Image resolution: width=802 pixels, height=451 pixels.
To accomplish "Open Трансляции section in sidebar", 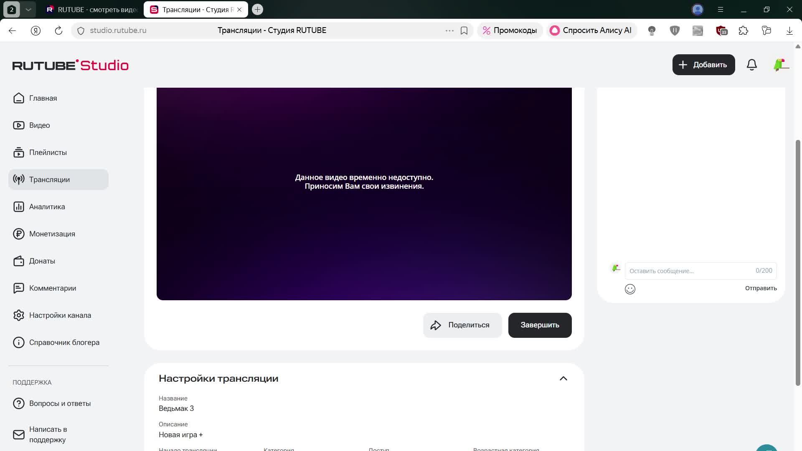I will [49, 180].
